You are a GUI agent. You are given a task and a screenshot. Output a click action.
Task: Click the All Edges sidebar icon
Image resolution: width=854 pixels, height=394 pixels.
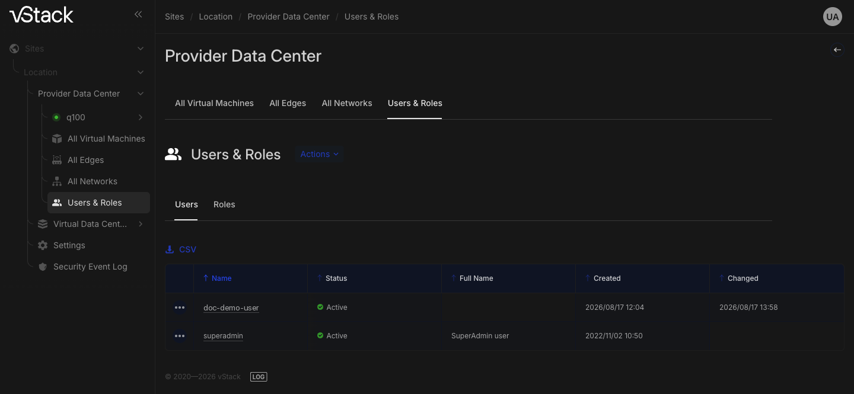(57, 160)
